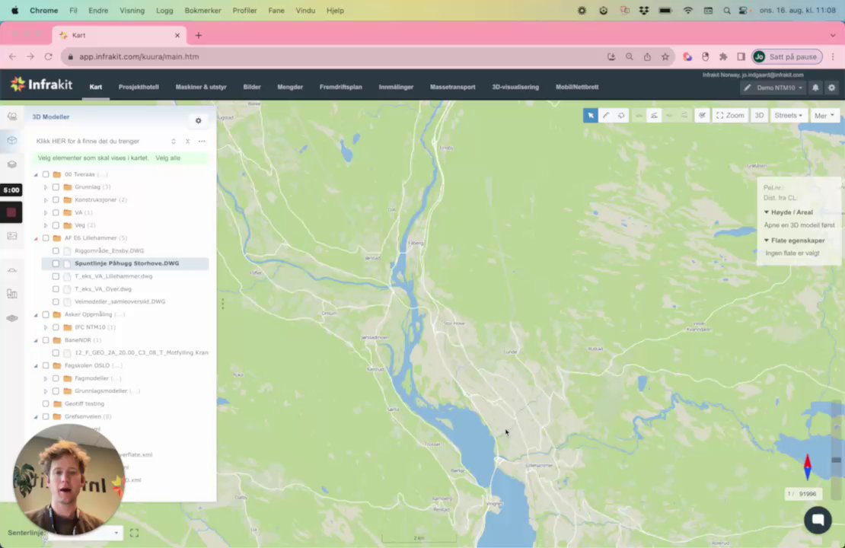Open the 3D Modeller cube icon in sidebar
The image size is (845, 548).
pyautogui.click(x=12, y=140)
